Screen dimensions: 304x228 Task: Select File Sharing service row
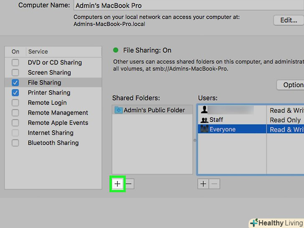(53, 83)
